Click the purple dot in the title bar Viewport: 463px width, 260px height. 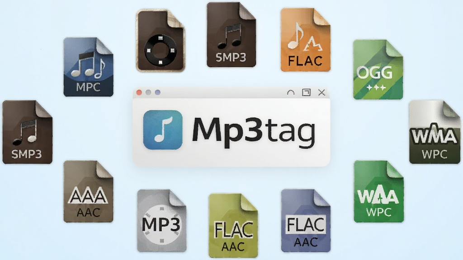pos(158,93)
